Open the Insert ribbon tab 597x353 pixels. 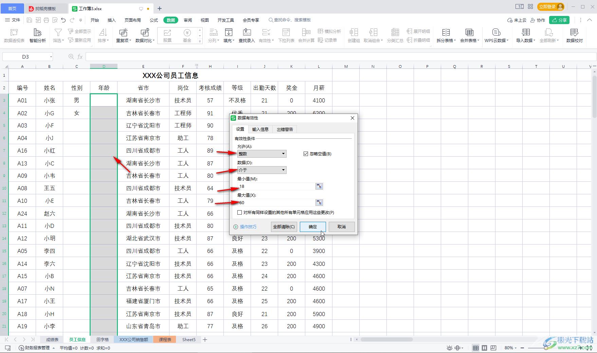111,20
